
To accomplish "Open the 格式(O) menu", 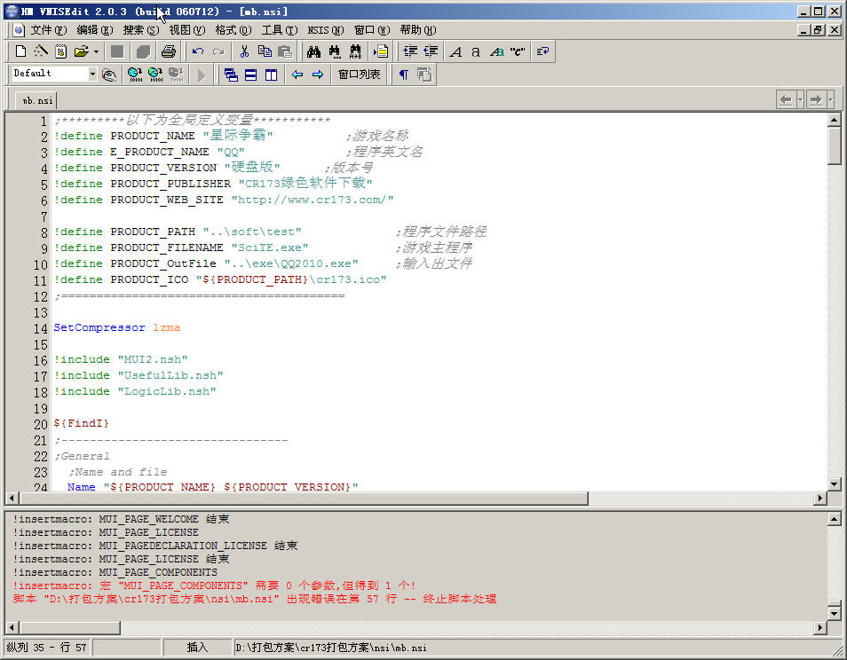I will tap(234, 30).
